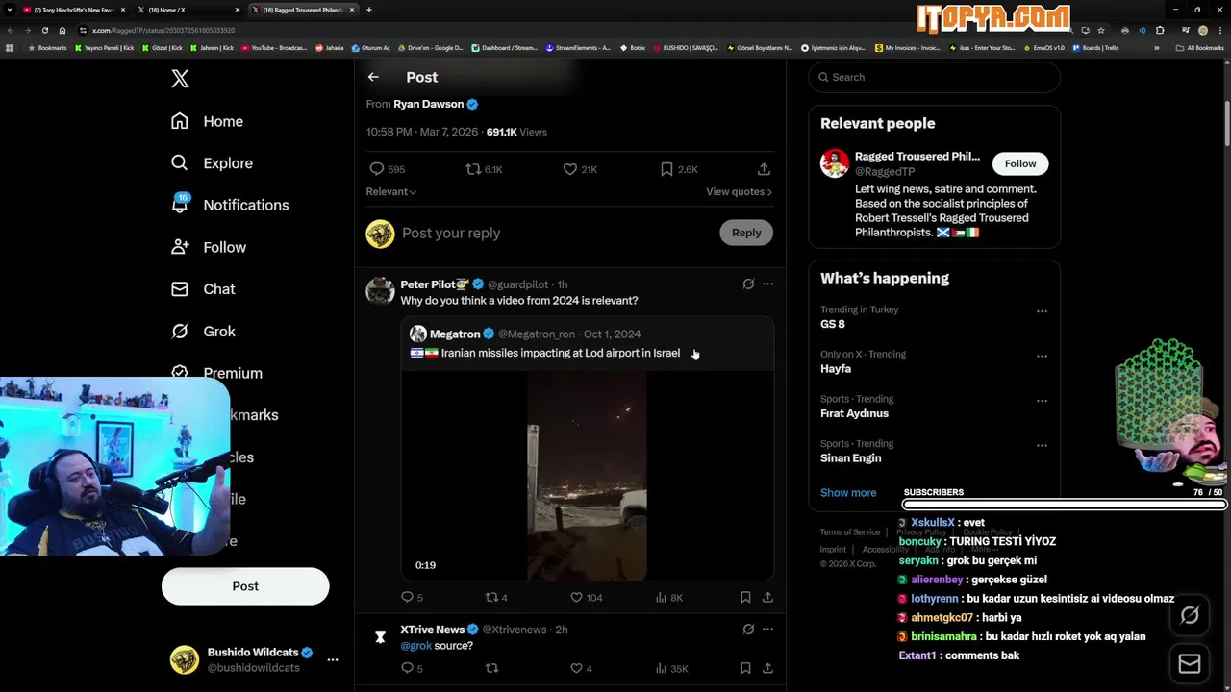Screen dimensions: 1231x692
Task: Click the reply icon showing 595
Action: pyautogui.click(x=387, y=169)
